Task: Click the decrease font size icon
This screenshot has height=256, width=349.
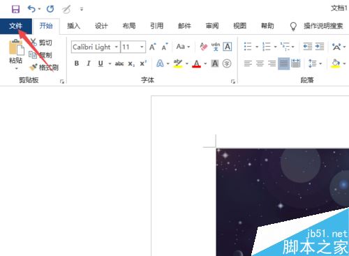Action: point(165,47)
